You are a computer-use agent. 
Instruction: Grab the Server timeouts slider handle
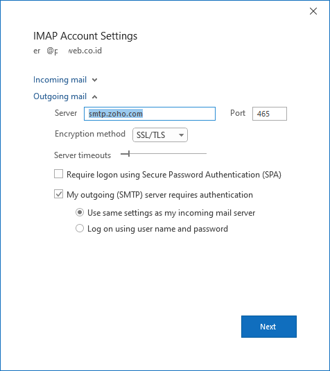tap(129, 153)
